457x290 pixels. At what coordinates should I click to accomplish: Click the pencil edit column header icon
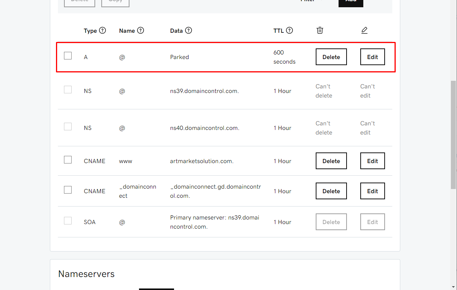click(364, 30)
